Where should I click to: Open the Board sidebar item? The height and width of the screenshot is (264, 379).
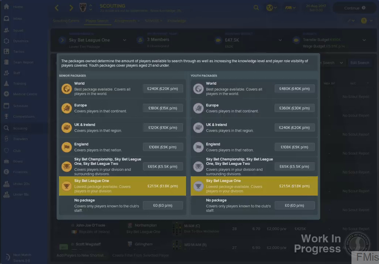point(18,161)
